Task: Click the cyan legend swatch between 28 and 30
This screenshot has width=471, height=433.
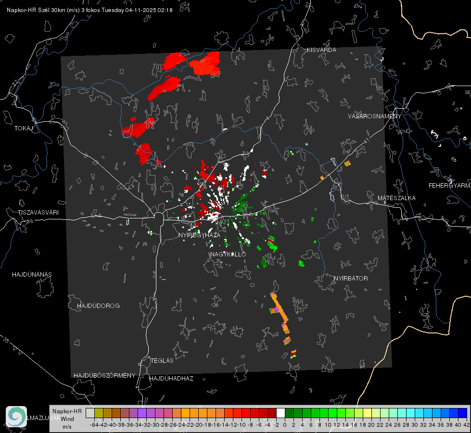Action: pos(411,413)
